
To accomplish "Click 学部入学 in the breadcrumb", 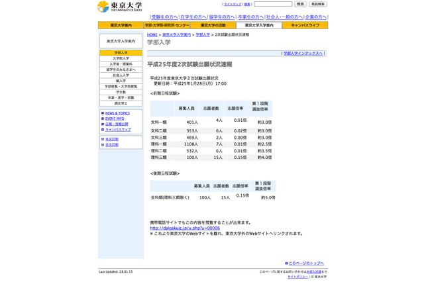I will coord(203,35).
